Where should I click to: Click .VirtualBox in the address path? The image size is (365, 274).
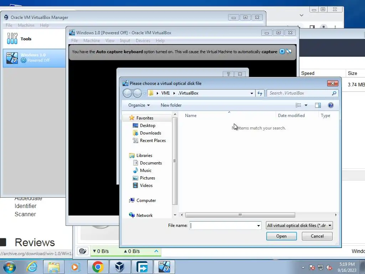point(188,93)
